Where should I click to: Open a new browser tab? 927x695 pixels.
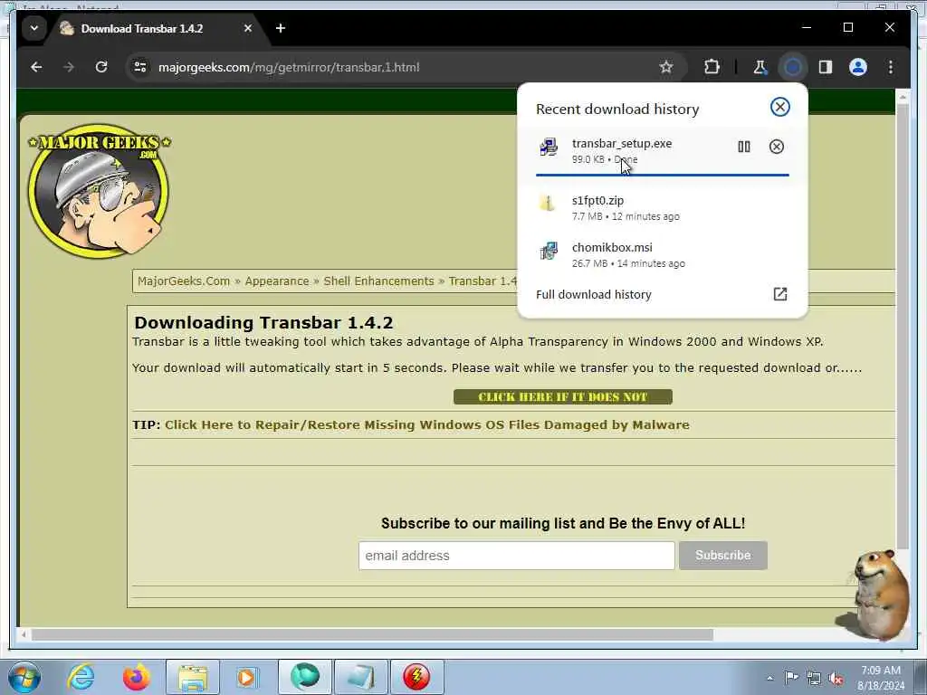(x=281, y=28)
